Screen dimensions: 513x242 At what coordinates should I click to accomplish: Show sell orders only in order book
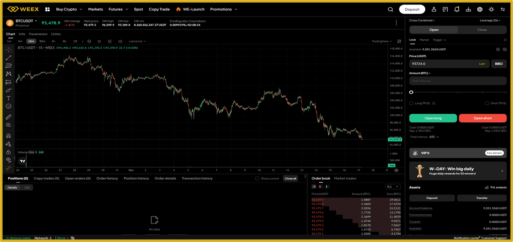320,186
